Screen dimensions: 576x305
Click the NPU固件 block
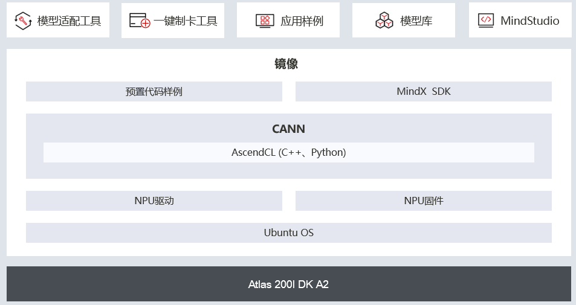click(424, 201)
